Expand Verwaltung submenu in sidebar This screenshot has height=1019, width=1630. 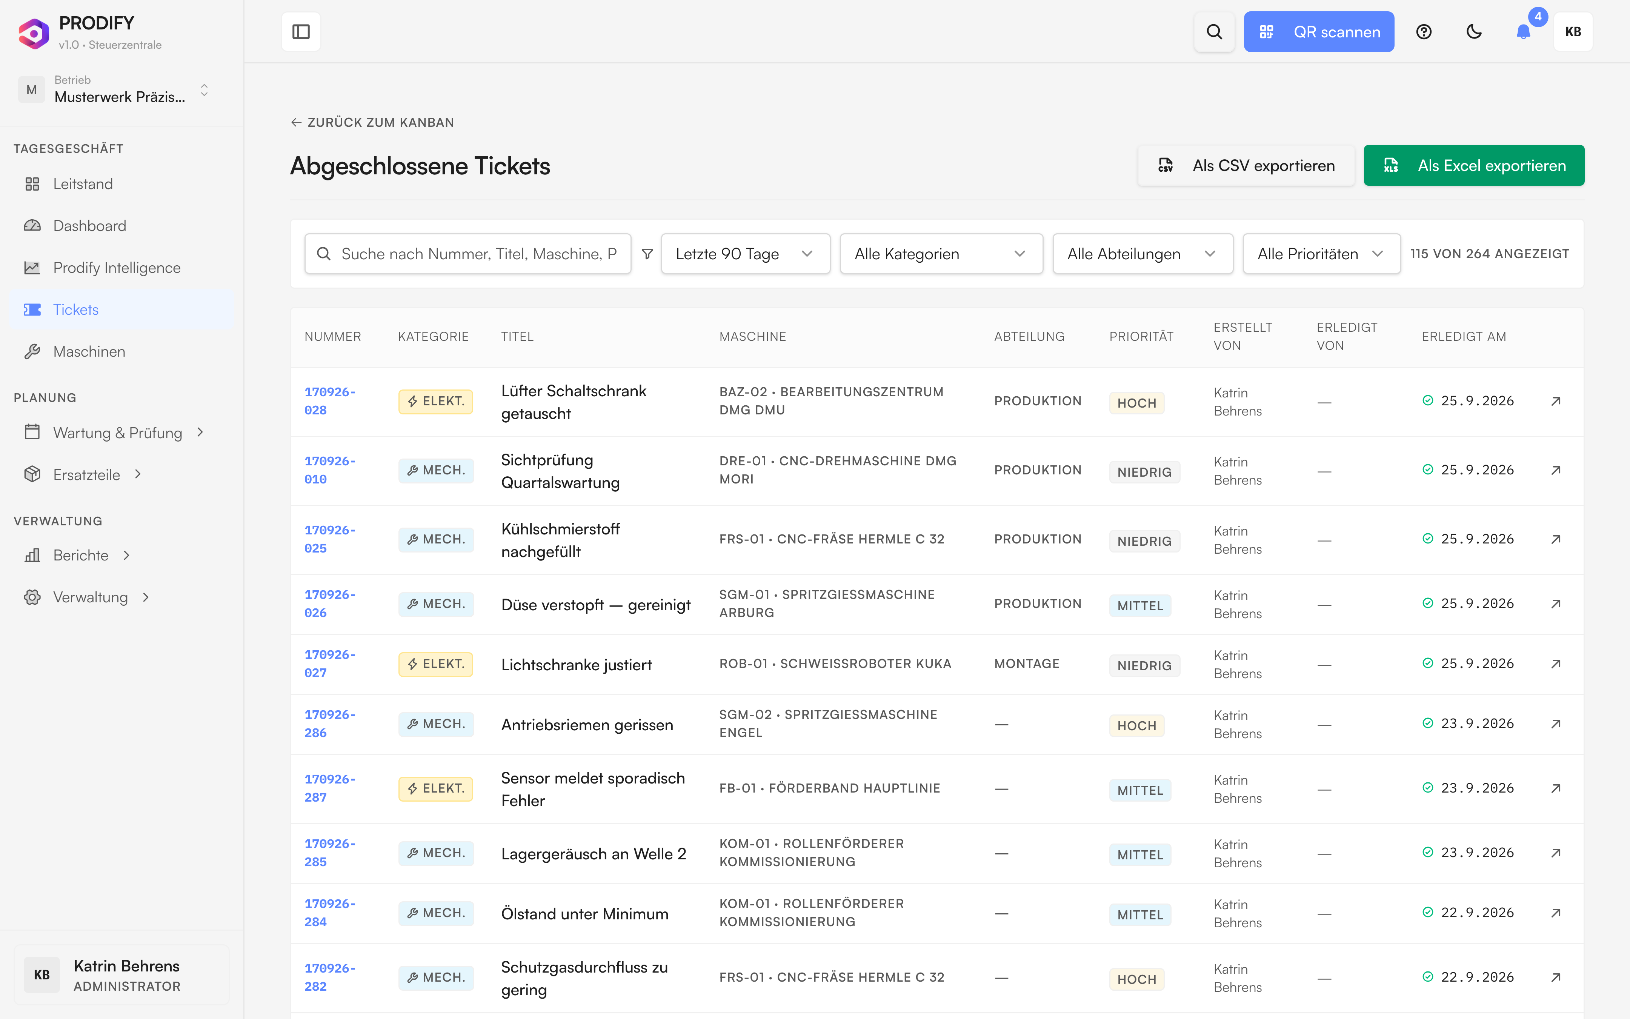point(121,597)
